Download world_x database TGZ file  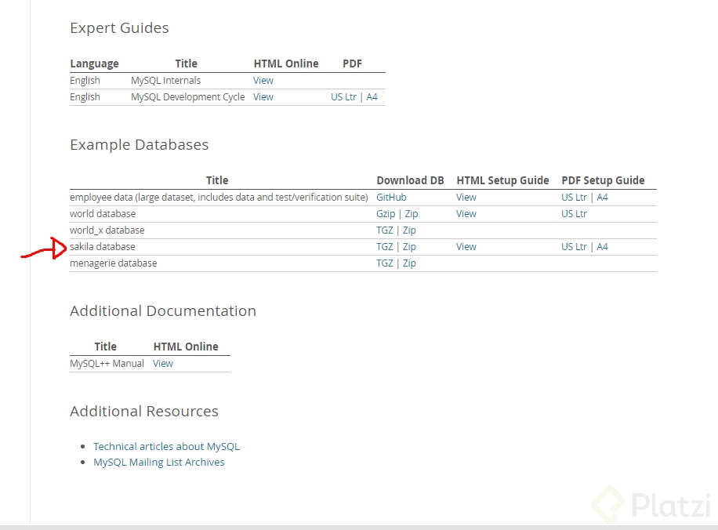(x=385, y=231)
